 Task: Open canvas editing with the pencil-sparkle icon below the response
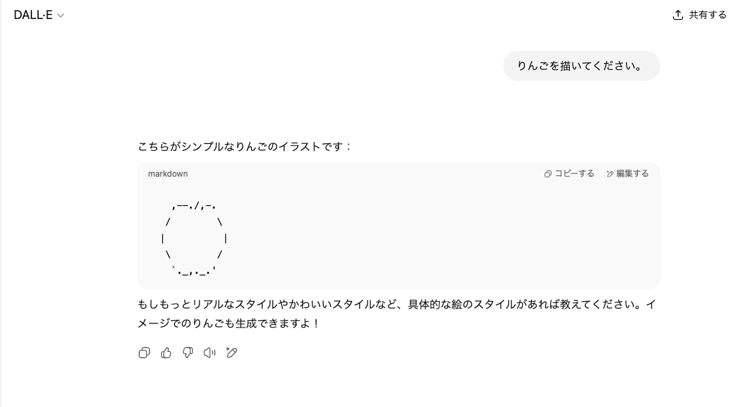pyautogui.click(x=231, y=353)
